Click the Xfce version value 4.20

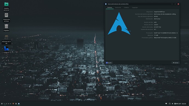click(155, 22)
